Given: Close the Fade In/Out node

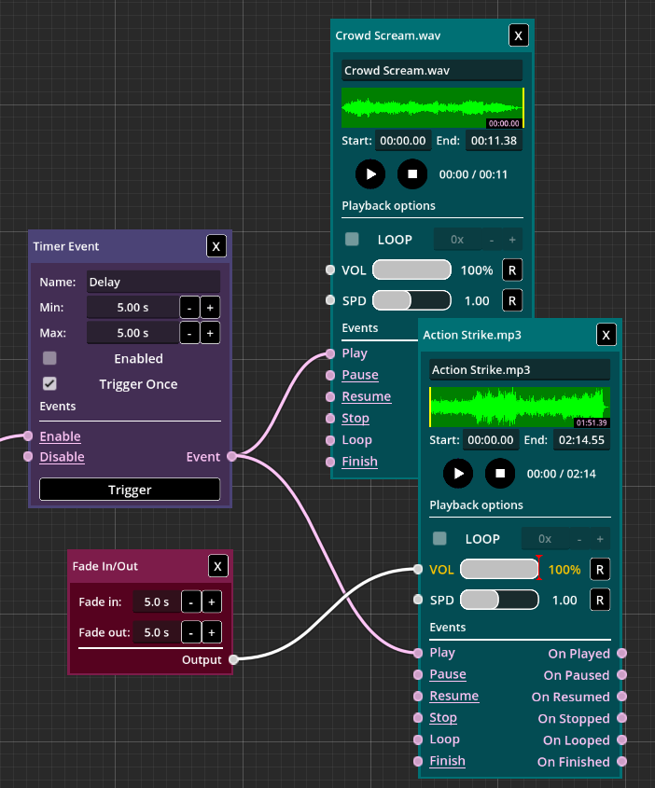Looking at the screenshot, I should point(217,566).
